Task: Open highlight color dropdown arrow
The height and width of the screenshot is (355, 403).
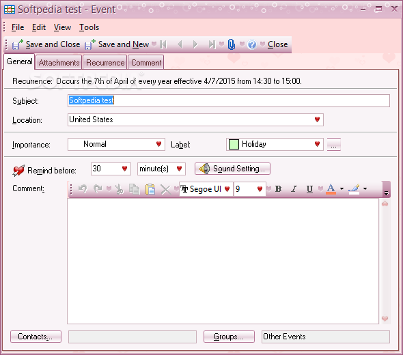Action: coord(365,189)
